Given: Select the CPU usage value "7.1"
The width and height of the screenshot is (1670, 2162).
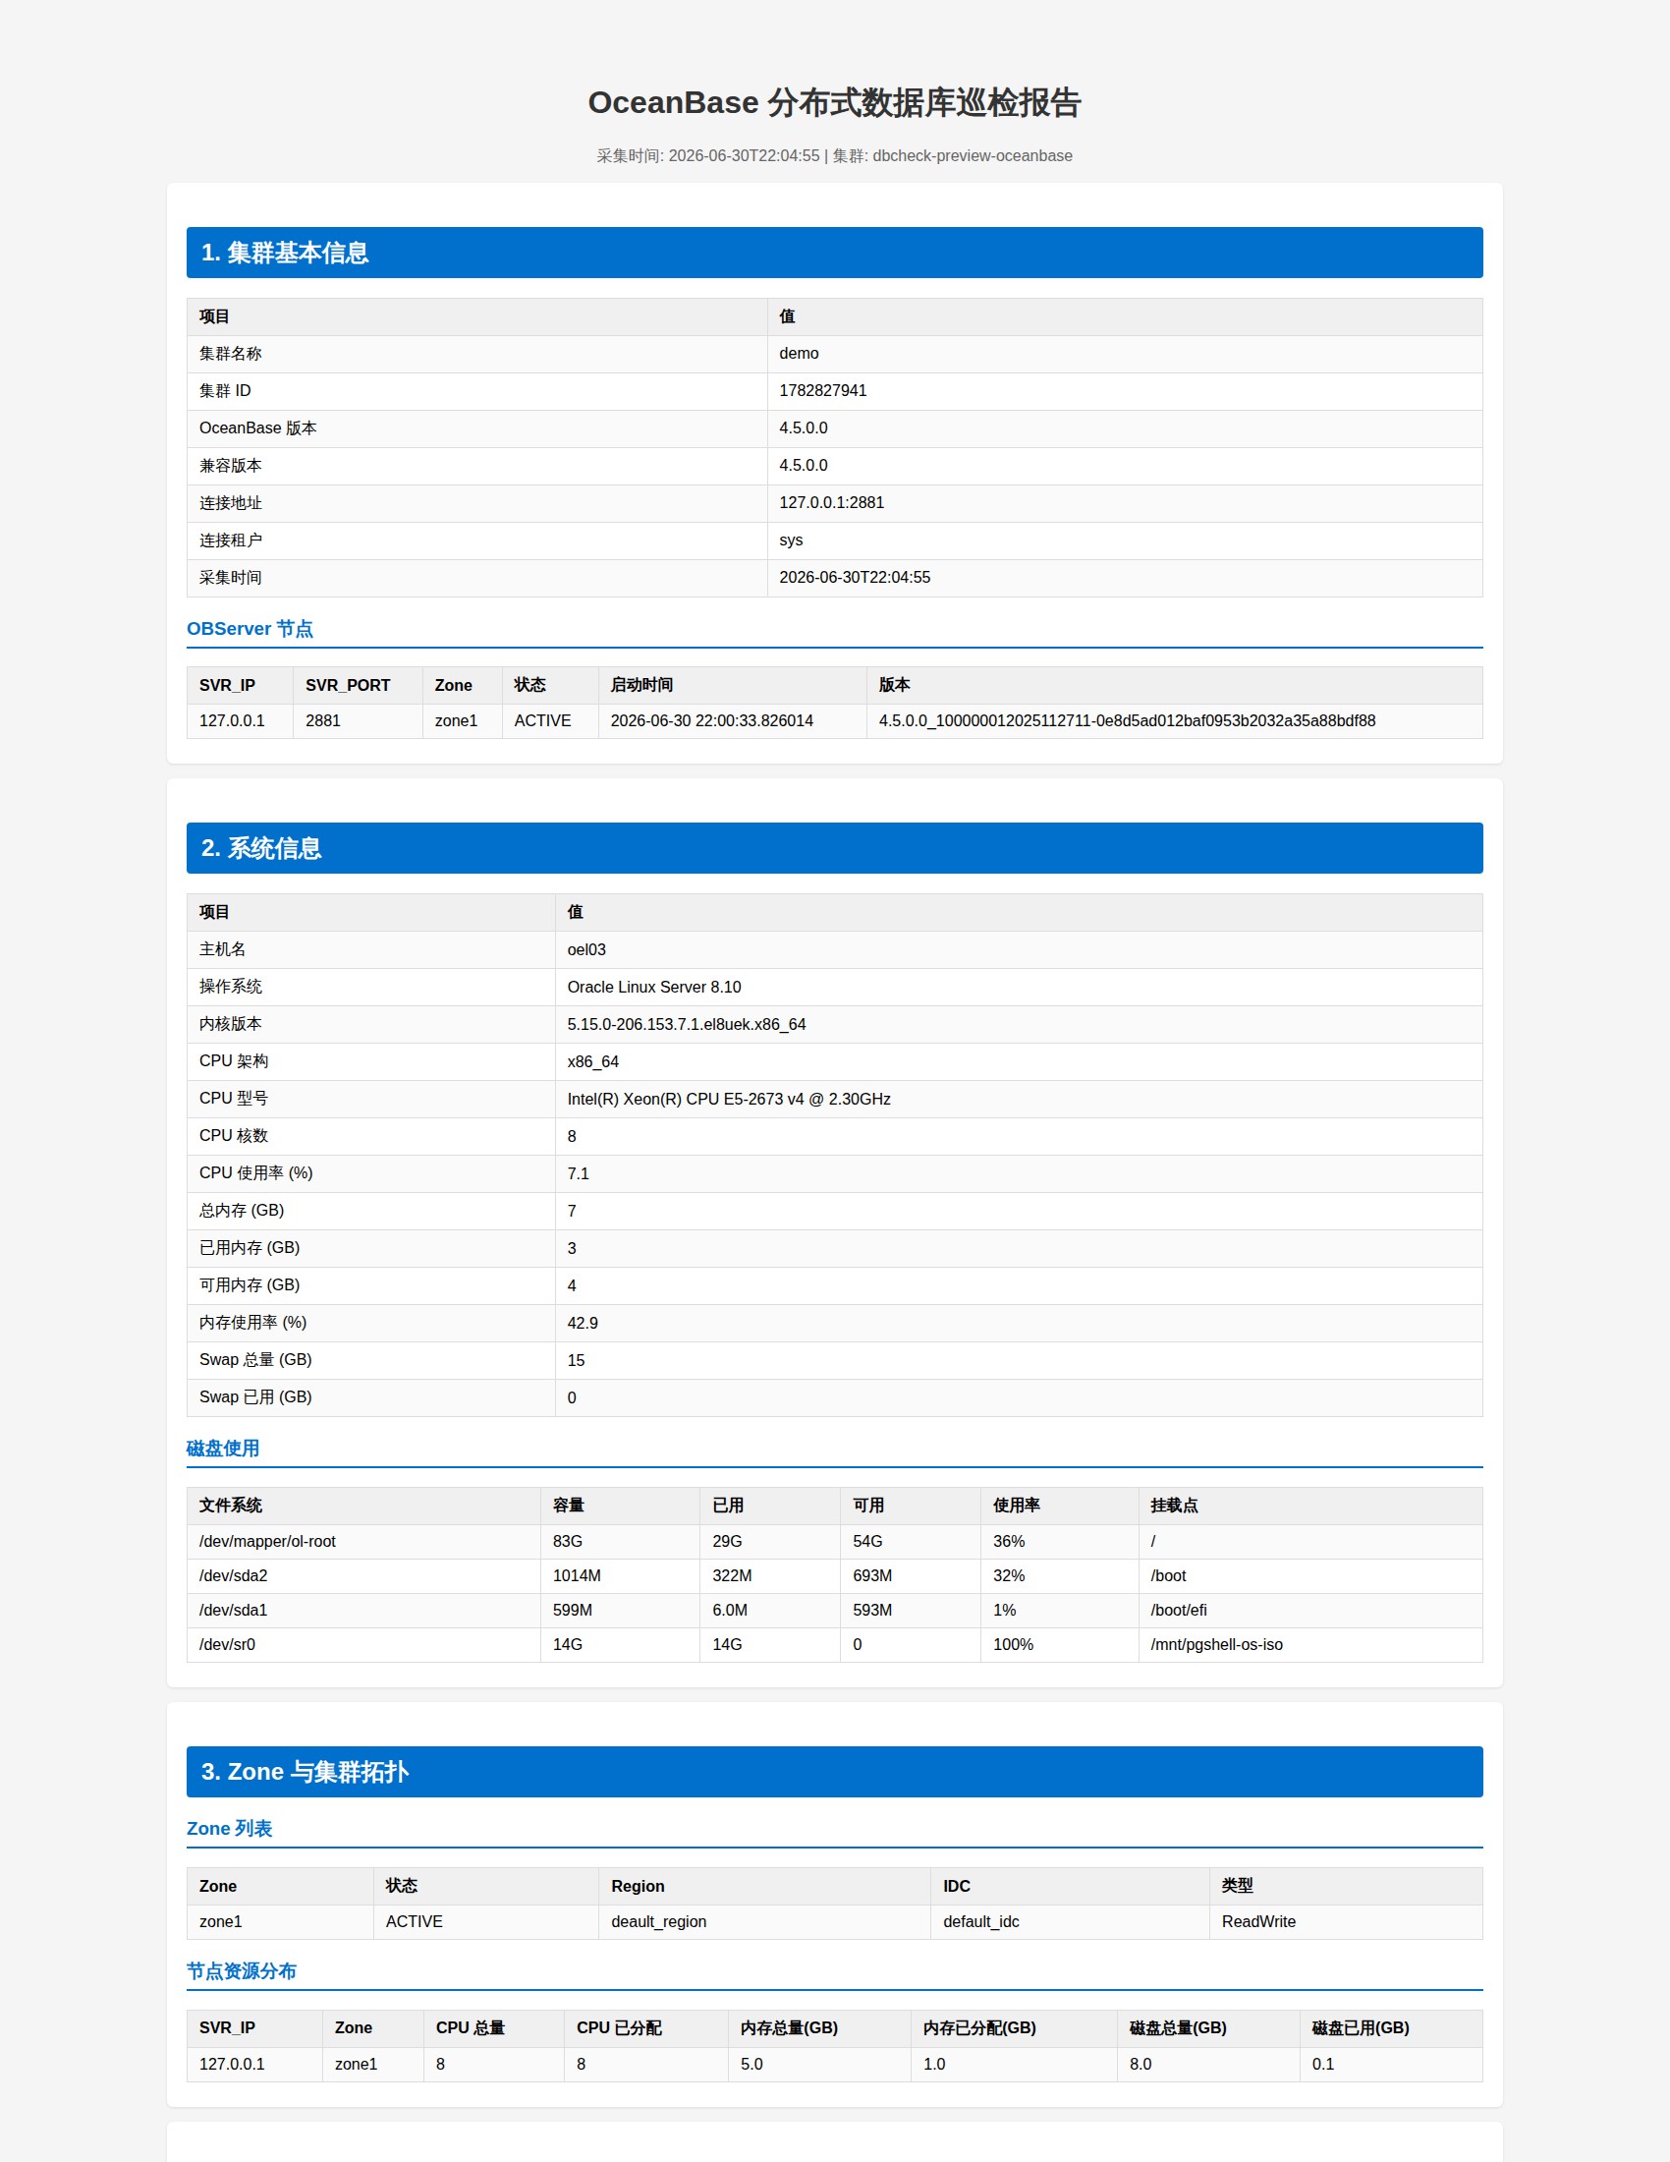Looking at the screenshot, I should tap(578, 1174).
